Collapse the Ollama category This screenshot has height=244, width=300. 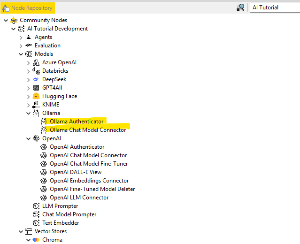(28, 113)
